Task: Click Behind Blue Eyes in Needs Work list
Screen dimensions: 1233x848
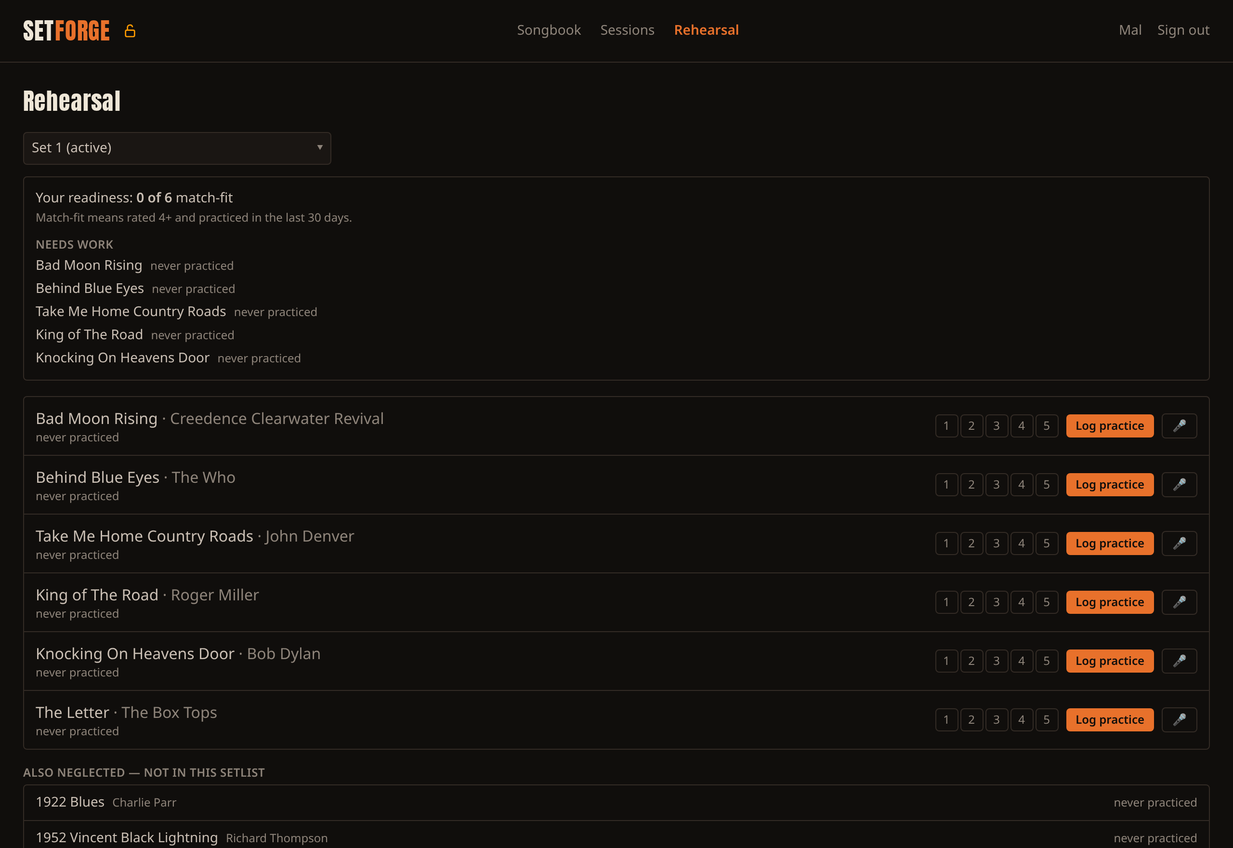Action: click(90, 289)
